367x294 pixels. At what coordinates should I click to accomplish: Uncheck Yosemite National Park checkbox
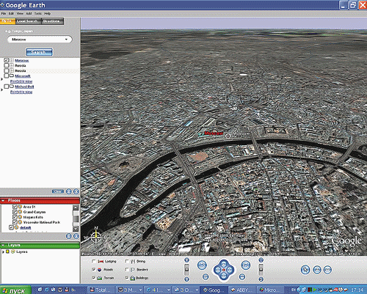point(15,222)
